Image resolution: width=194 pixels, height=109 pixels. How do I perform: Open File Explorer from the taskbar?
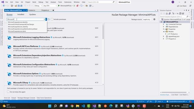78,106
